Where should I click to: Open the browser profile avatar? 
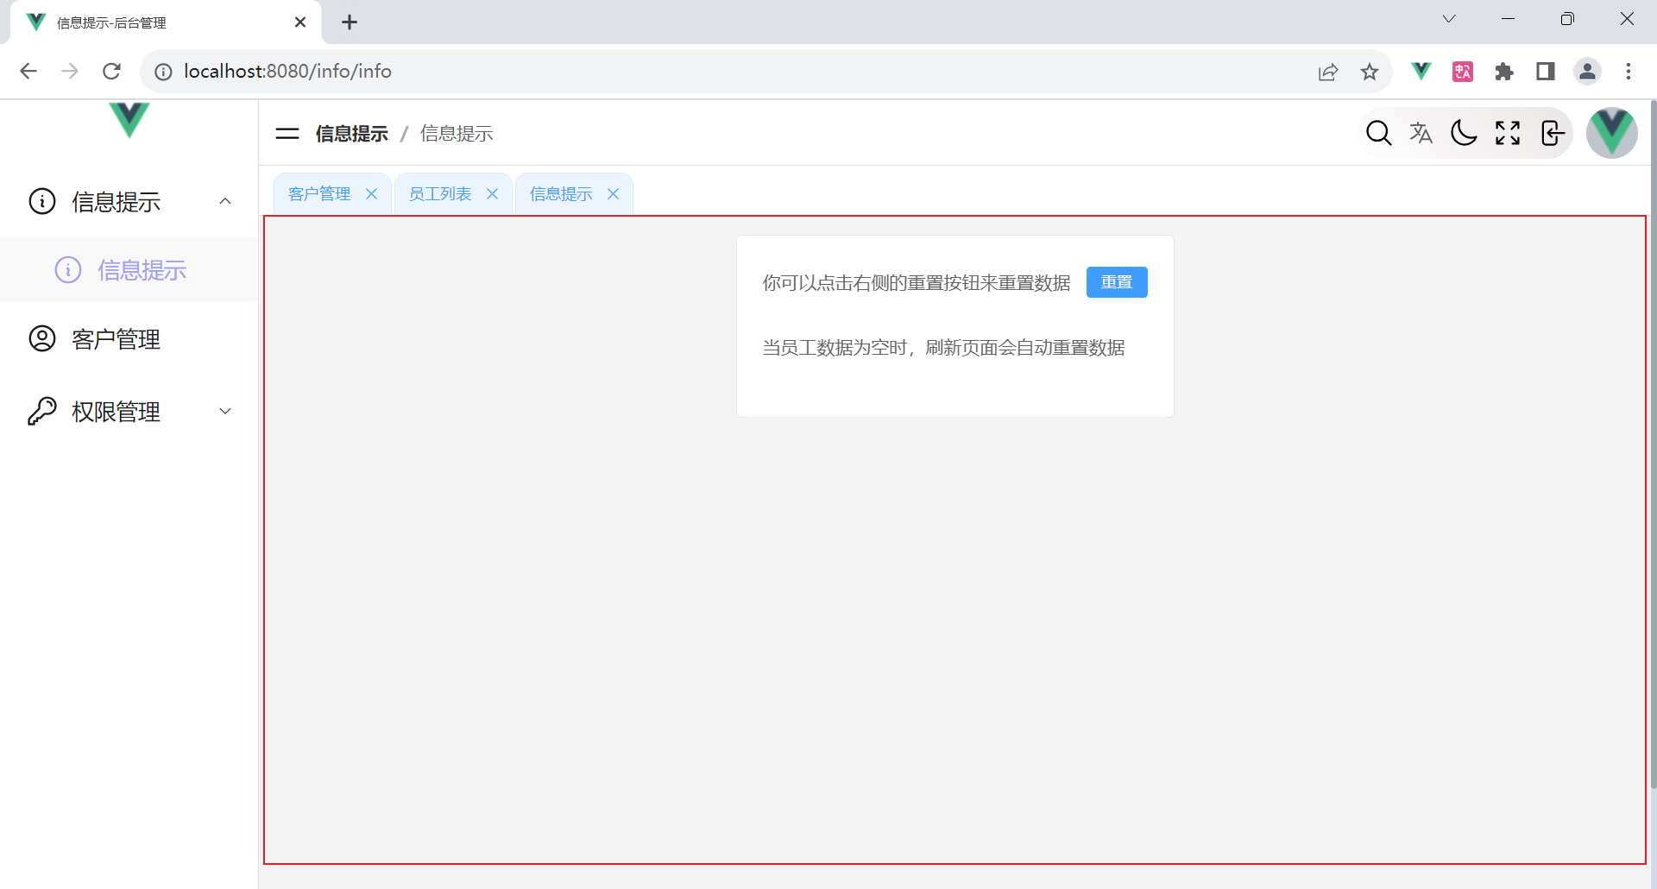[x=1587, y=72]
